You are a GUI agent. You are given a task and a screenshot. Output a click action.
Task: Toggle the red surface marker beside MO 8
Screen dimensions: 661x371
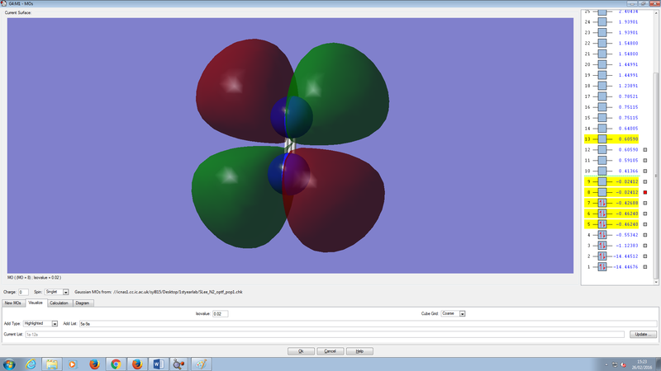[645, 192]
